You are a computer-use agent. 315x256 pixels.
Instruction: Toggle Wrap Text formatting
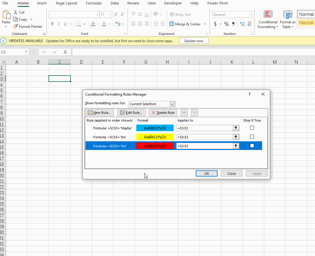click(x=180, y=14)
